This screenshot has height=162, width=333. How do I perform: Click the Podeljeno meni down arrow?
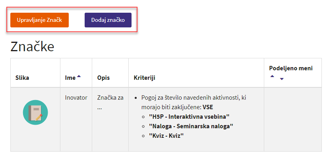282,79
